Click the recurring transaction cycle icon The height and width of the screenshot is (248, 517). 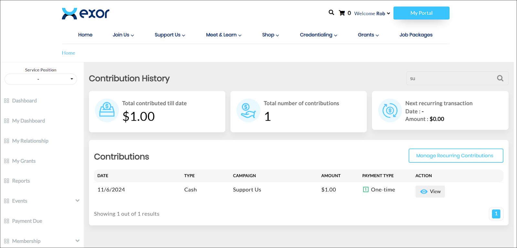pyautogui.click(x=390, y=111)
